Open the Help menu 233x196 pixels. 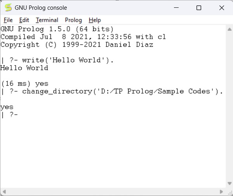(x=95, y=20)
